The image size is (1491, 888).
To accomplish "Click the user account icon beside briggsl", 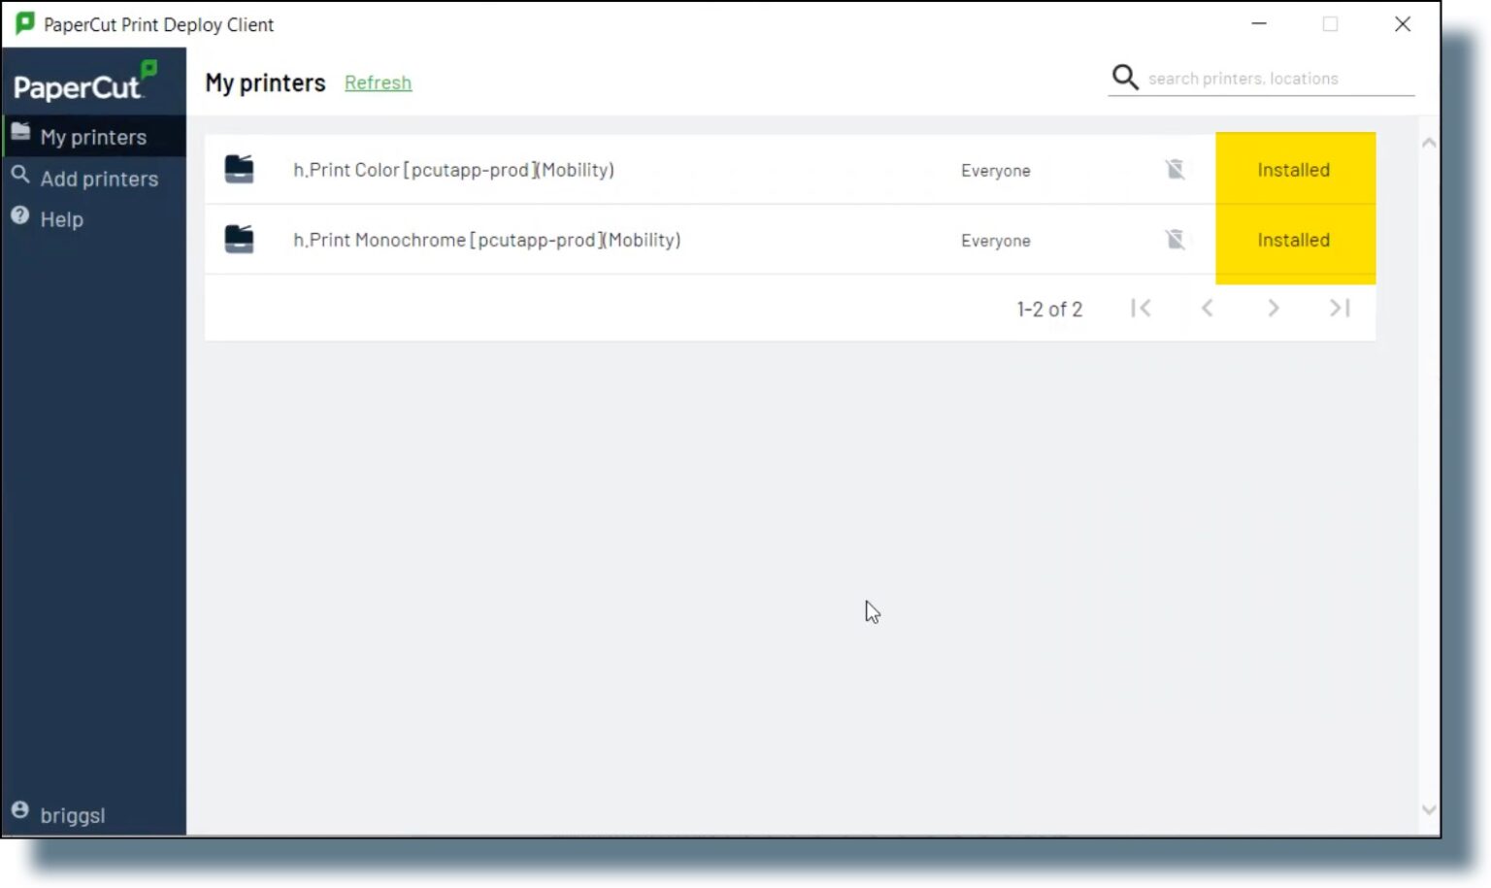I will coord(20,810).
